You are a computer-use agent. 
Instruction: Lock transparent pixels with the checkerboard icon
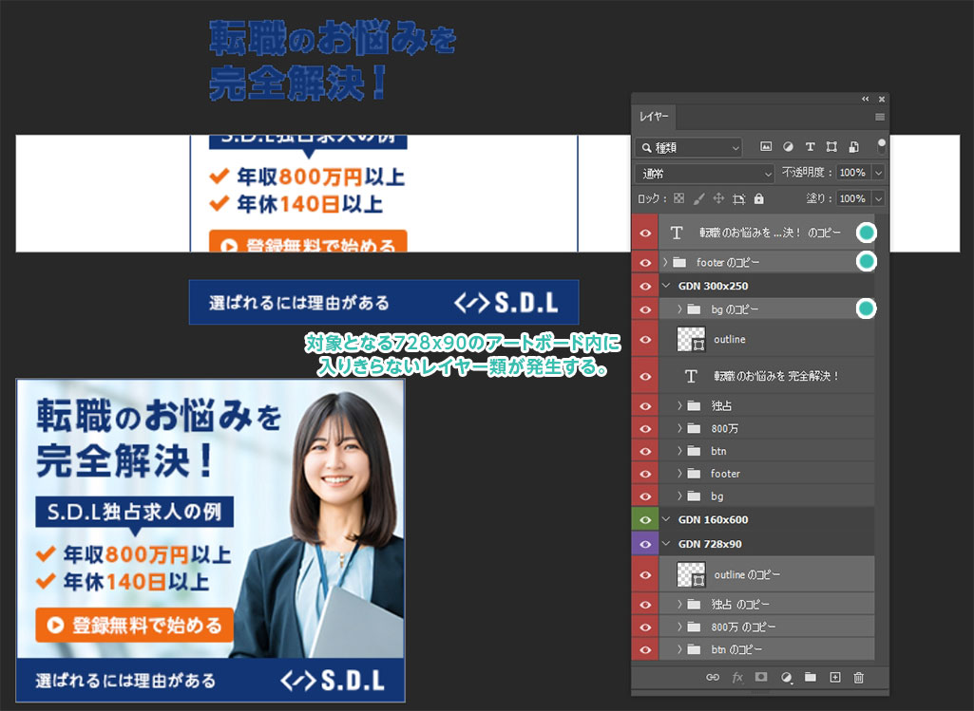tap(678, 198)
